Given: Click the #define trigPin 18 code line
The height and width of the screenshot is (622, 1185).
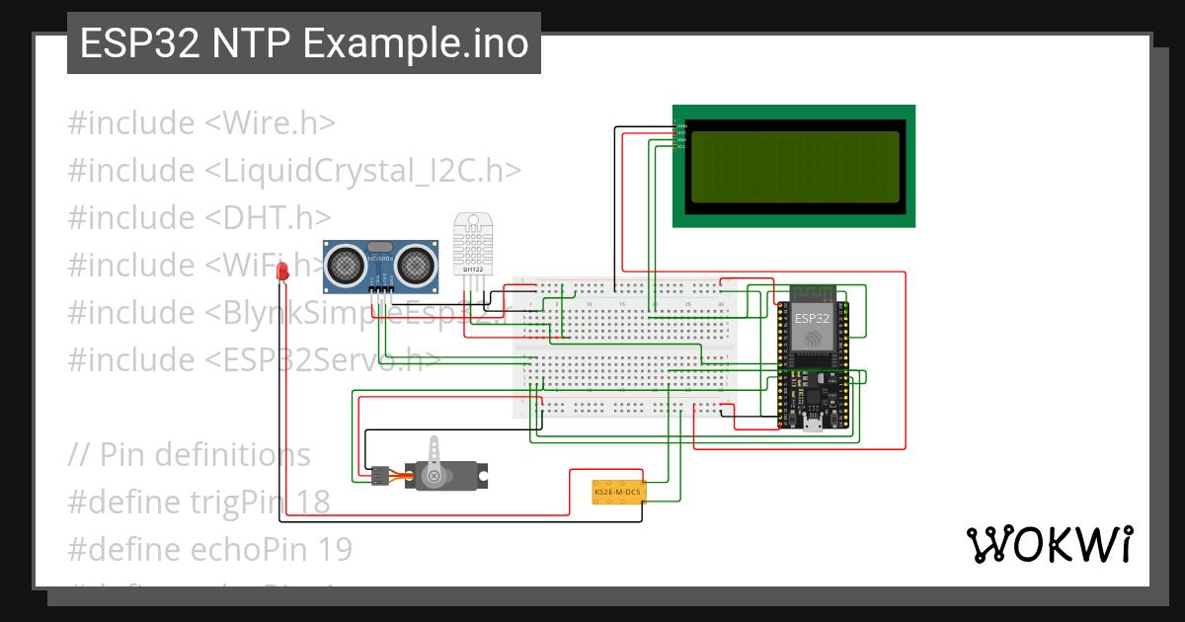Looking at the screenshot, I should click(197, 502).
